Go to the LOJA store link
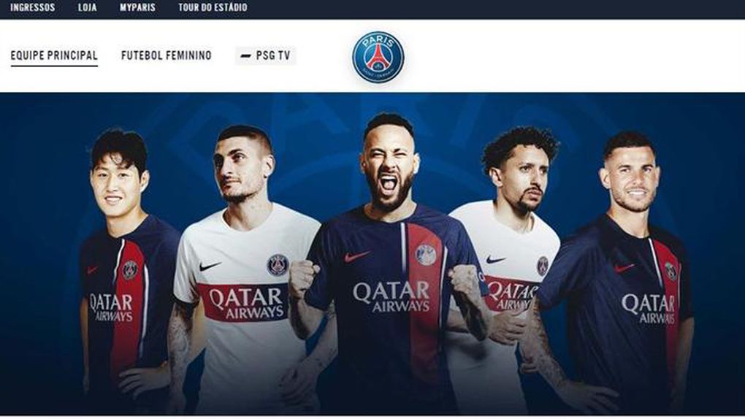The image size is (745, 419). coord(88,7)
